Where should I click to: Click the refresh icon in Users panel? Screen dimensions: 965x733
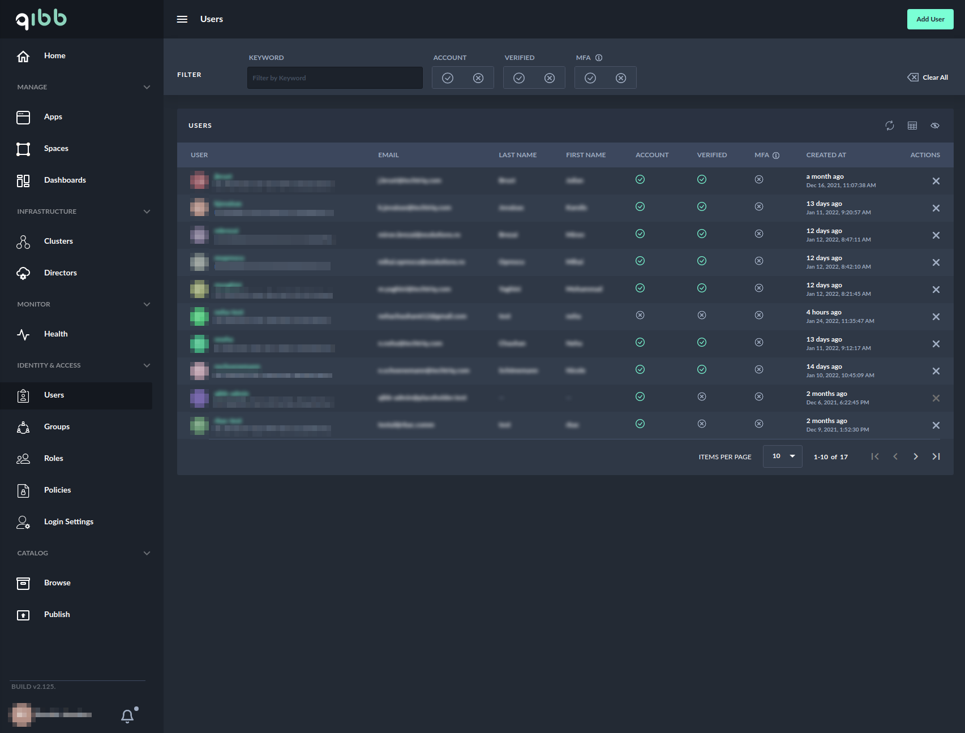click(890, 126)
